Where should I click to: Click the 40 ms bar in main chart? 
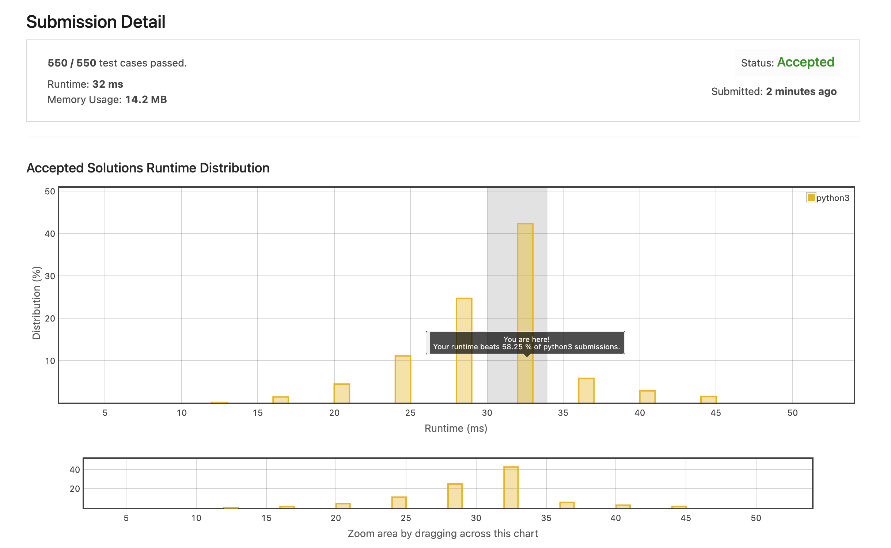pos(647,397)
